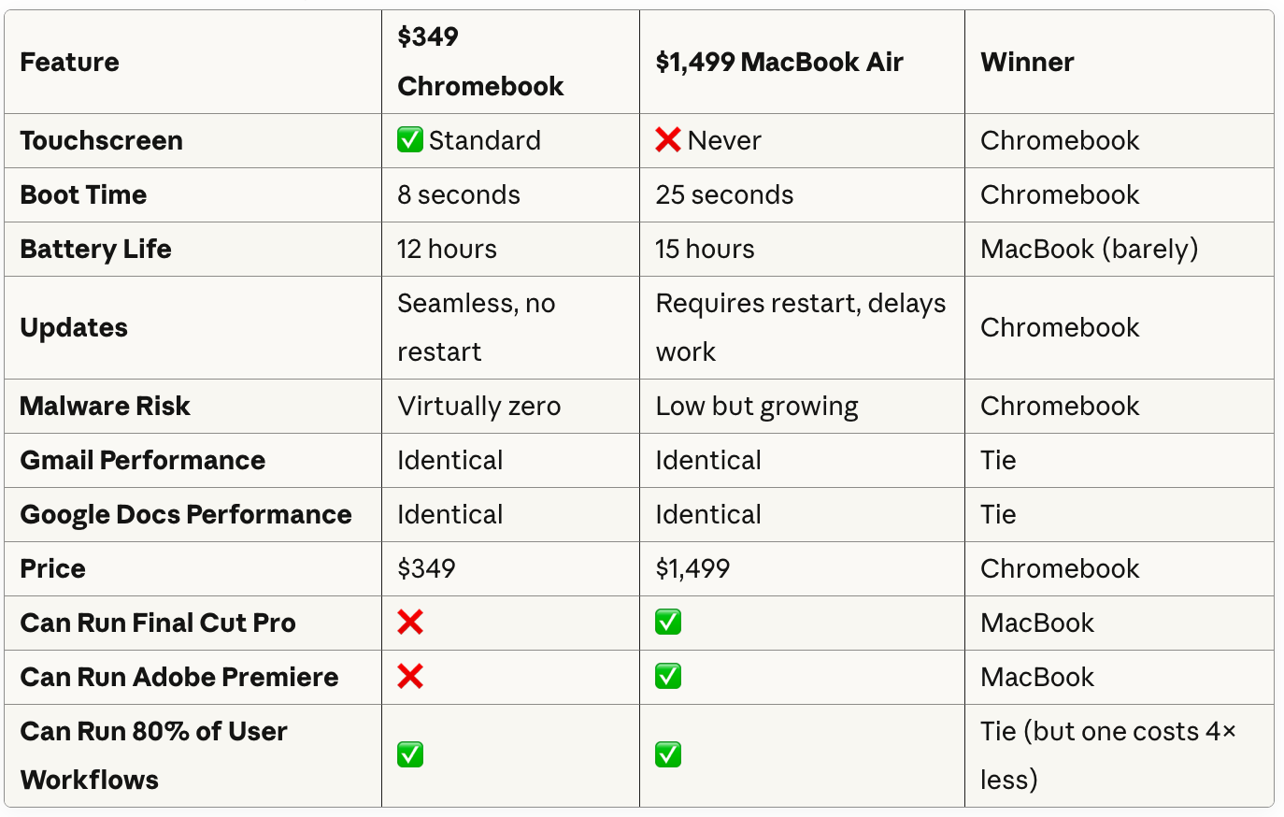The height and width of the screenshot is (817, 1284).
Task: Click the "MacBook (barely)" winner cell
Action: 1089,249
